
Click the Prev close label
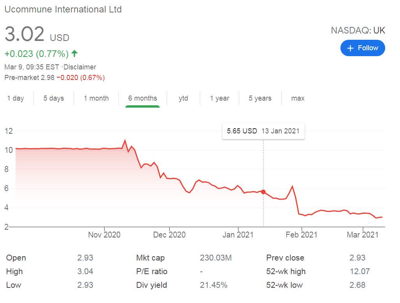click(285, 258)
